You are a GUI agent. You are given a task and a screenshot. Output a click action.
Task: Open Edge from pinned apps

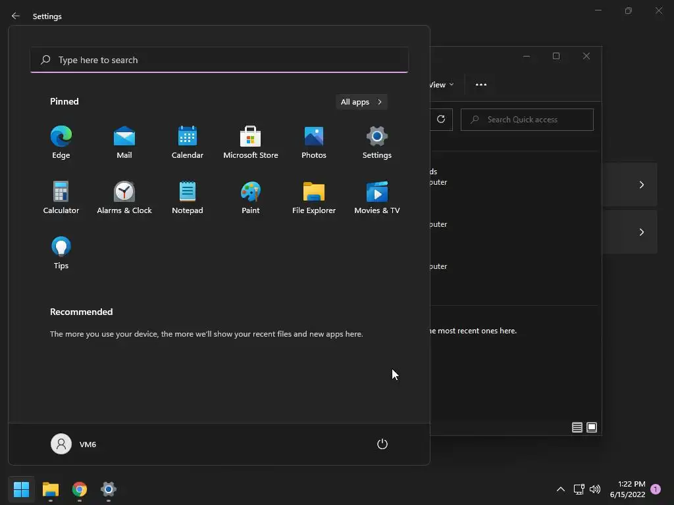coord(61,143)
